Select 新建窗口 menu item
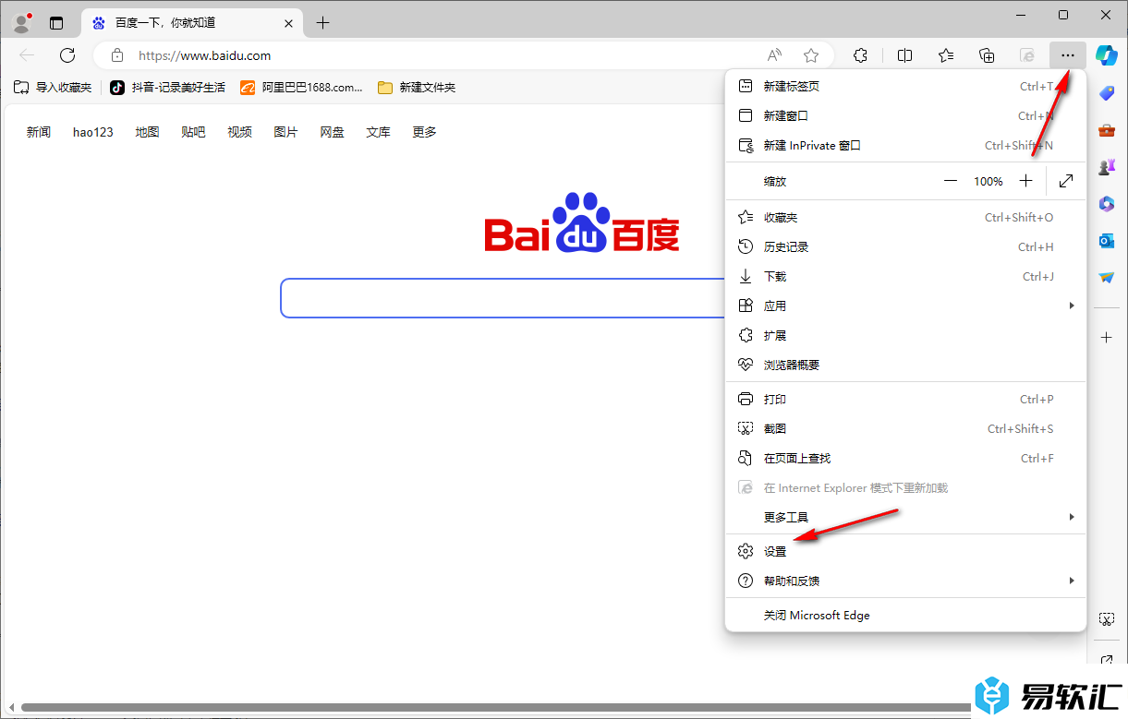The image size is (1128, 719). click(905, 116)
